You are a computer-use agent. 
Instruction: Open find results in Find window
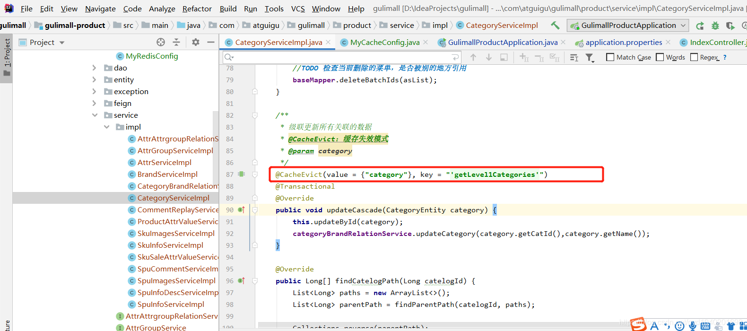504,57
